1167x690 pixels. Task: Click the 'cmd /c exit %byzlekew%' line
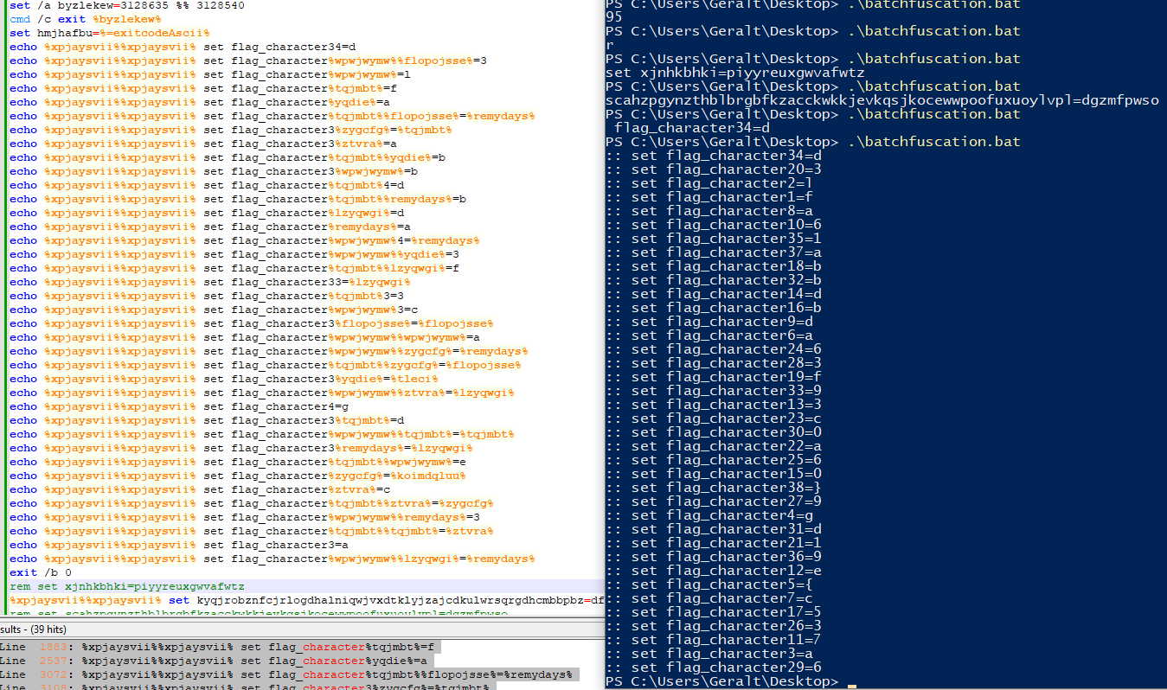(86, 19)
